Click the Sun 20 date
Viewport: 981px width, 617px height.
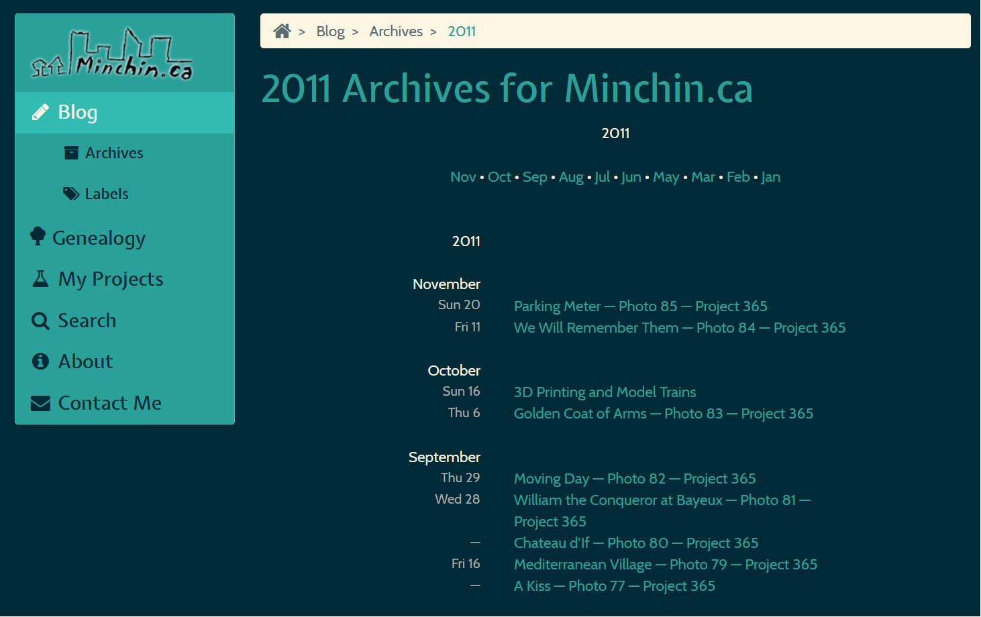(459, 305)
